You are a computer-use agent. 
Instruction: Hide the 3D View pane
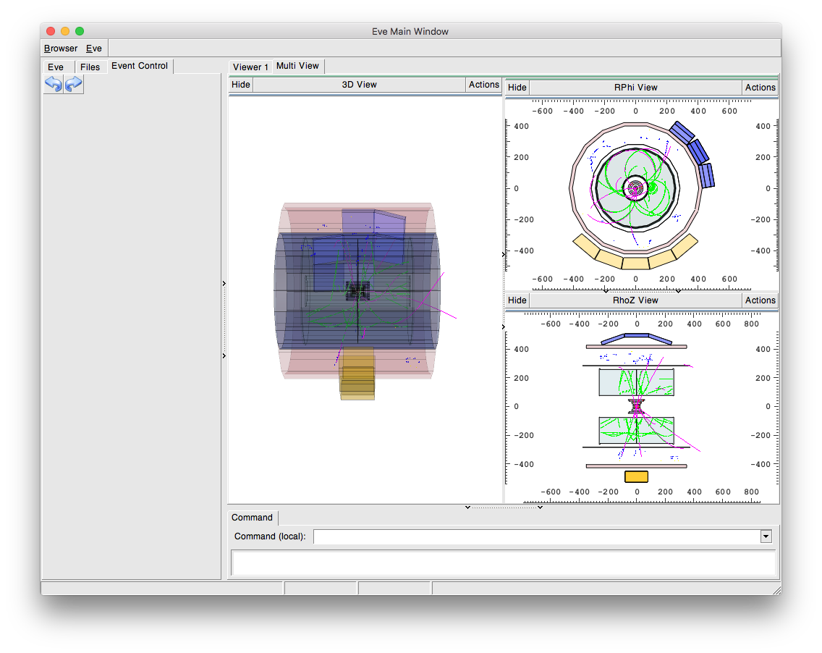click(x=241, y=85)
